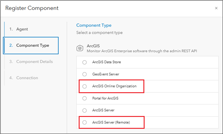The width and height of the screenshot is (223, 134).
Task: Click the Component Type heading
Action: pyautogui.click(x=94, y=25)
